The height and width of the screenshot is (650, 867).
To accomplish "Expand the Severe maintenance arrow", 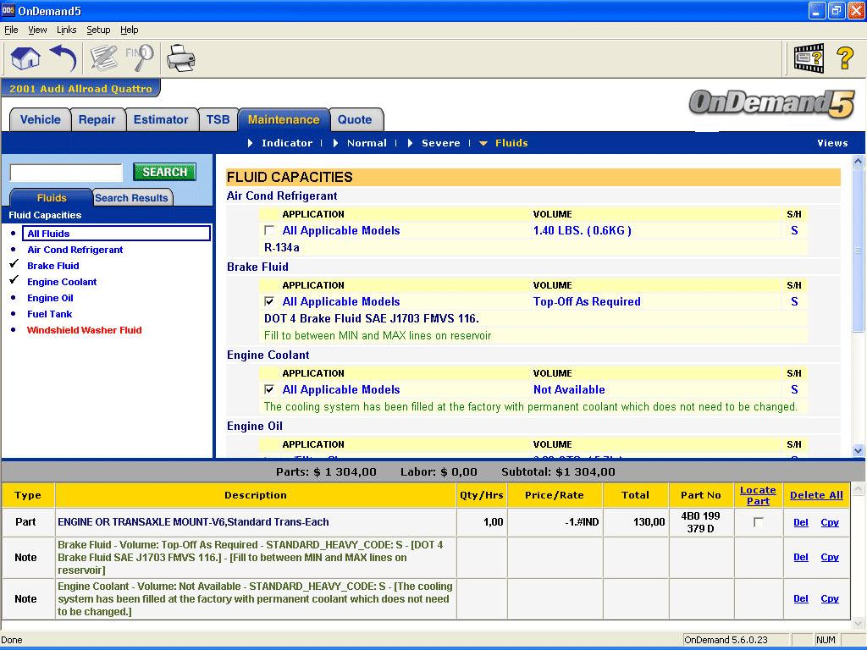I will point(411,143).
